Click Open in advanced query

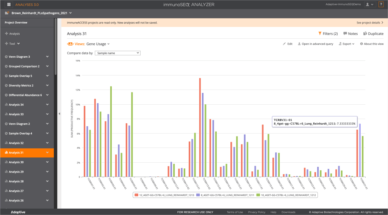(x=315, y=44)
